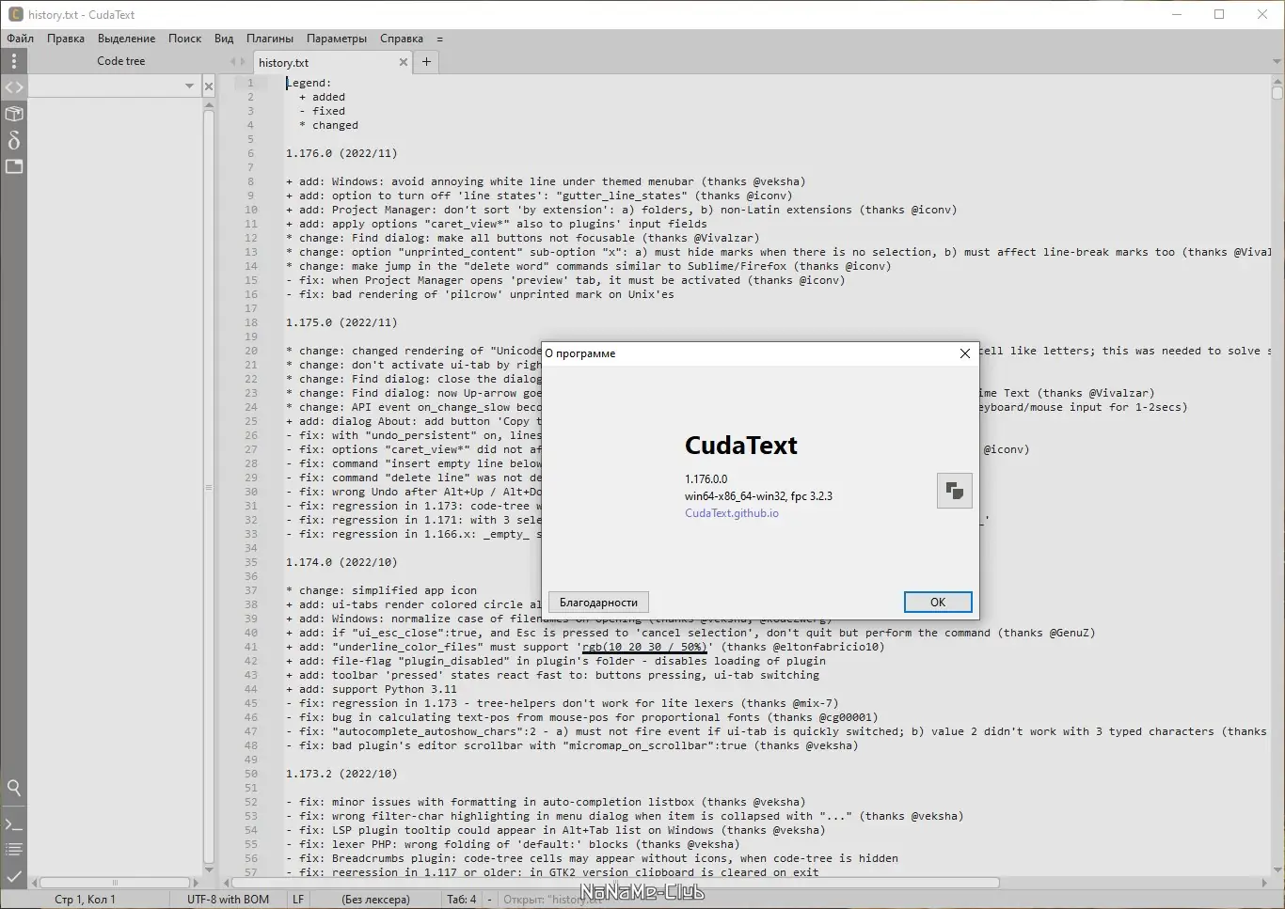1285x909 pixels.
Task: Open the Выделение menu
Action: 126,39
